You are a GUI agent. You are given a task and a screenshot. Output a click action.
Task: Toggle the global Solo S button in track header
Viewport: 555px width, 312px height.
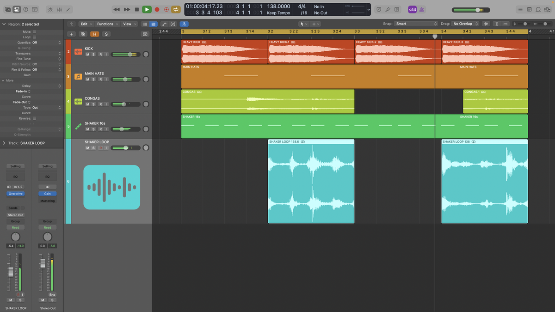click(x=106, y=34)
